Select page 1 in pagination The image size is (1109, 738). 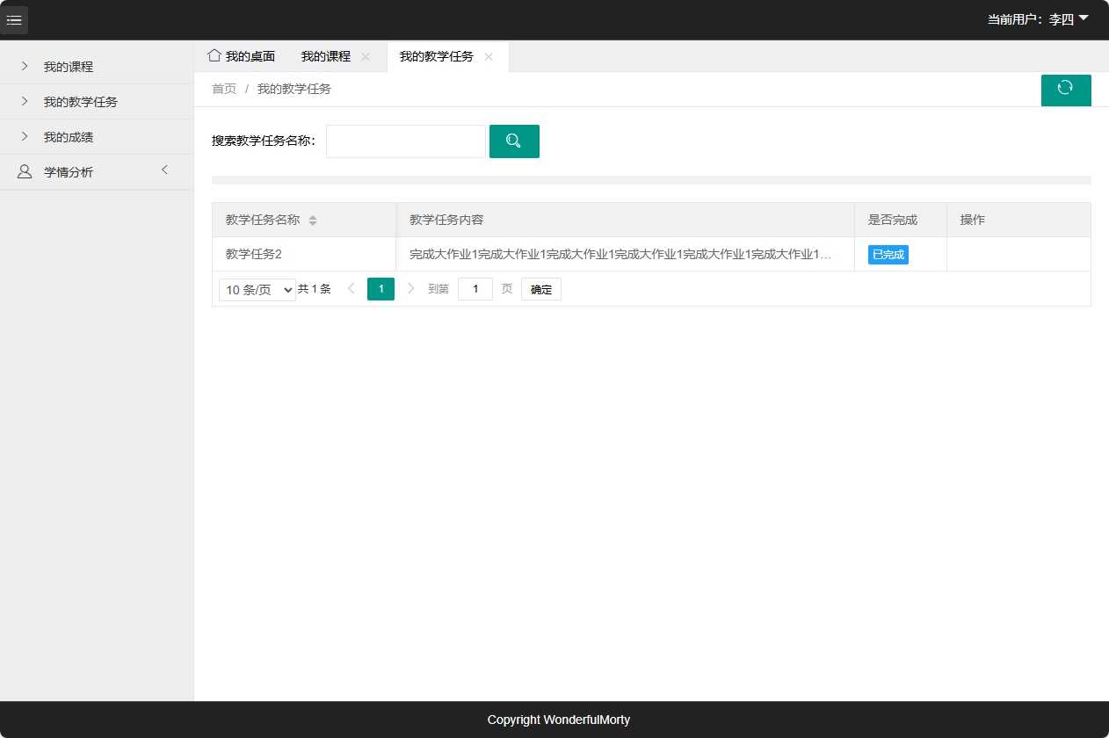pyautogui.click(x=381, y=288)
